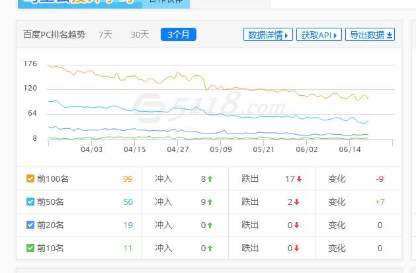
Task: Uncheck the 前20名 blue checkbox
Action: coord(30,225)
